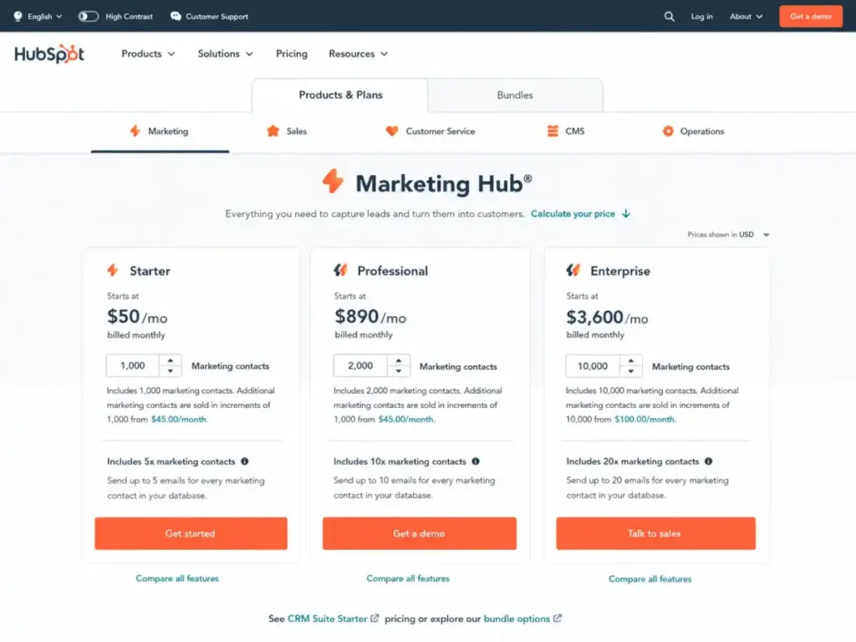Click the $45.00/month link in Starter card
856x642 pixels.
tap(179, 420)
